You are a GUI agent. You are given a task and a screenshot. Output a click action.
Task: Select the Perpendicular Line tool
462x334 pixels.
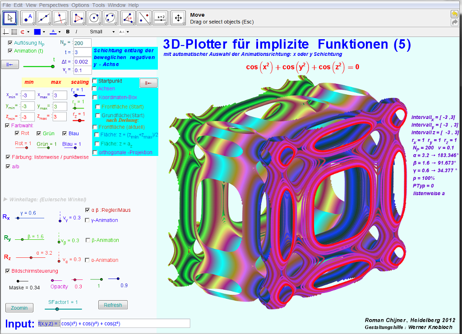pyautogui.click(x=60, y=18)
